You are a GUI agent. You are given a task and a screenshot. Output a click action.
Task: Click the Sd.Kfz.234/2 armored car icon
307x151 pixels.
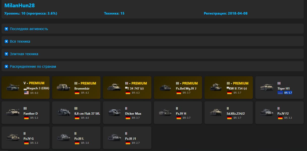[216, 112]
